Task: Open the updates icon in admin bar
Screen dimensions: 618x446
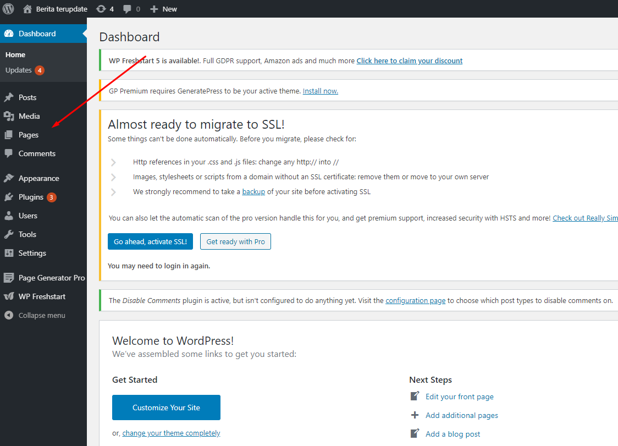Action: tap(101, 9)
